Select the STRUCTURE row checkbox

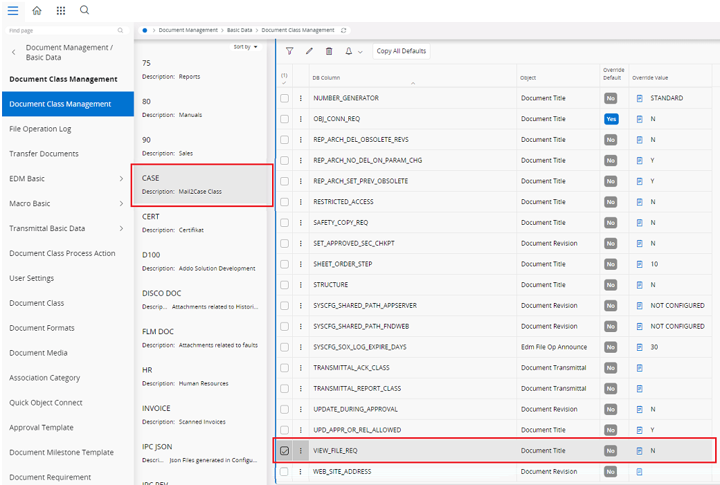coord(285,285)
